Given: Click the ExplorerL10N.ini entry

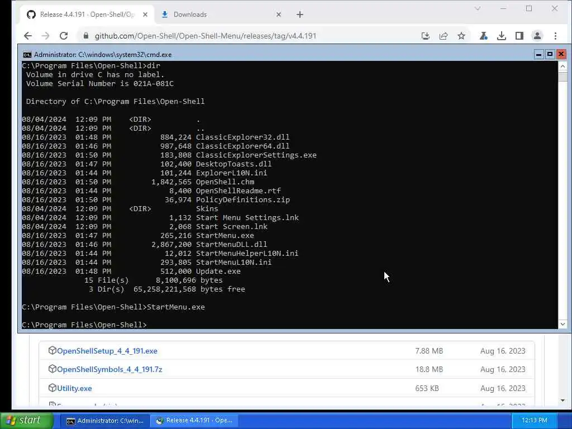Looking at the screenshot, I should 231,173.
